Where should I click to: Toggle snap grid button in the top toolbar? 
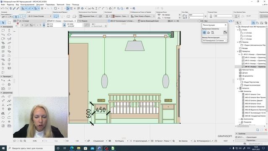click(x=42, y=8)
